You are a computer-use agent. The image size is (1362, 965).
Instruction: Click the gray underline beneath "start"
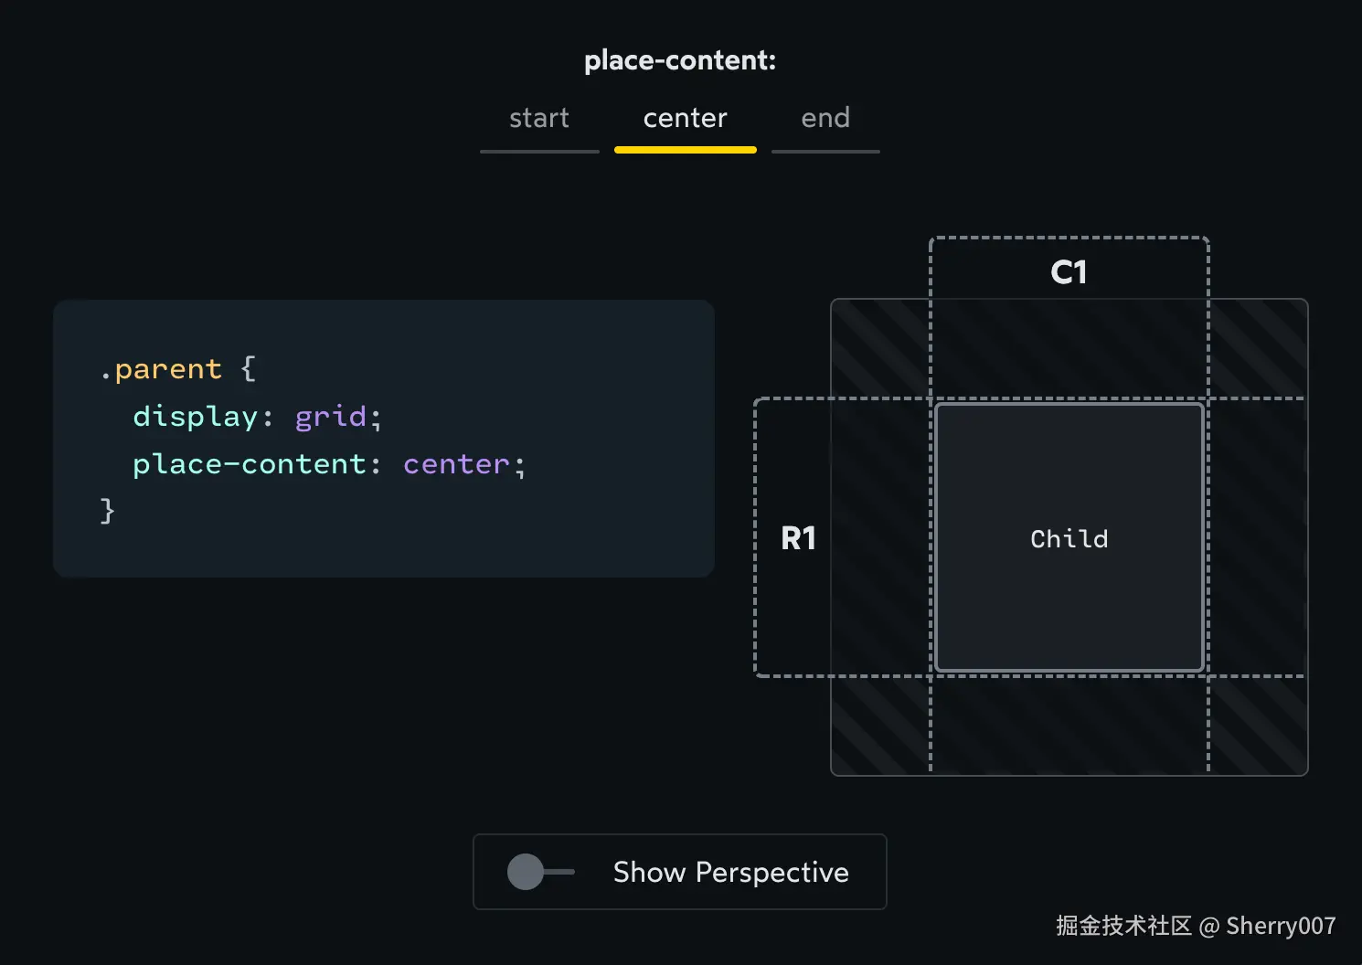[539, 151]
